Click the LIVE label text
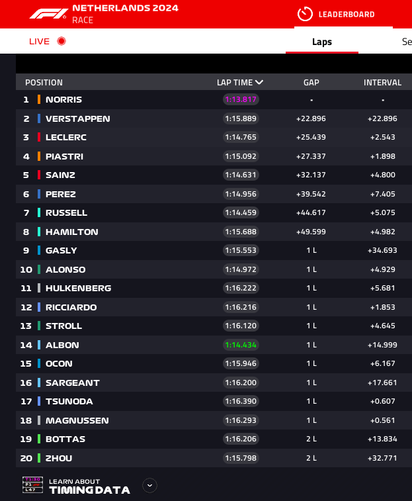 pos(39,42)
